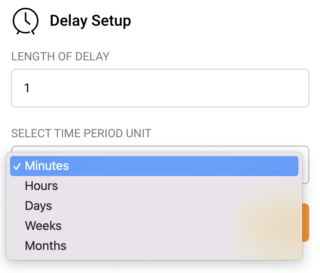
Task: Click the clock icon beside Delay Setup
Action: 25,21
